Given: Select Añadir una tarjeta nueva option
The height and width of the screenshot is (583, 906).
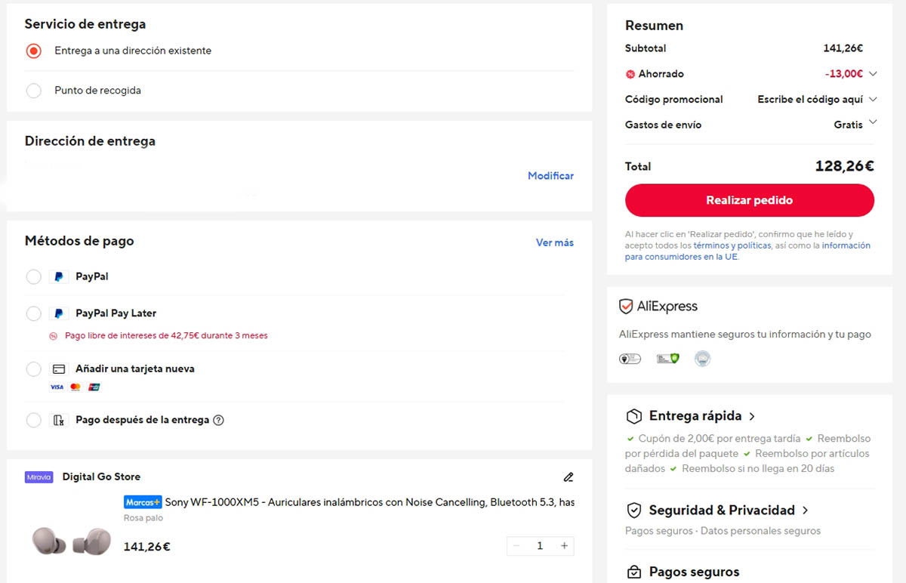Looking at the screenshot, I should coord(33,369).
